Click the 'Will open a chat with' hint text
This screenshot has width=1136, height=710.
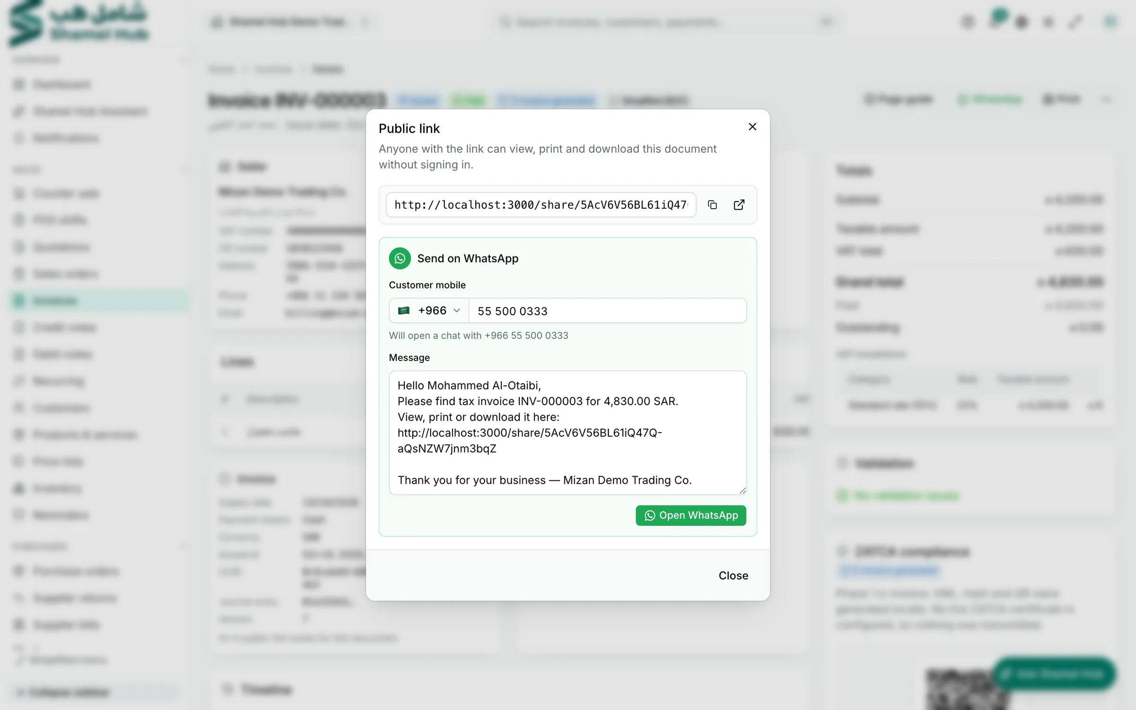479,336
